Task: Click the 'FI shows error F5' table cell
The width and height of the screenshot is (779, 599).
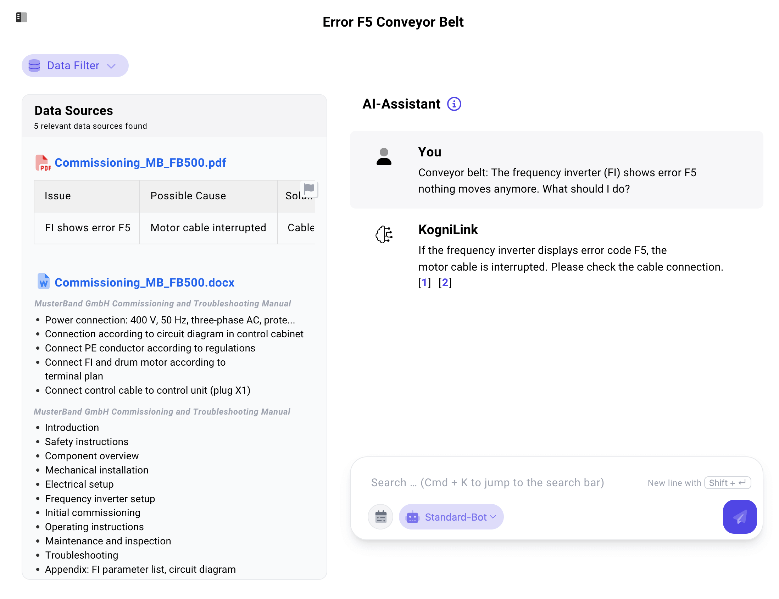Action: [x=87, y=227]
